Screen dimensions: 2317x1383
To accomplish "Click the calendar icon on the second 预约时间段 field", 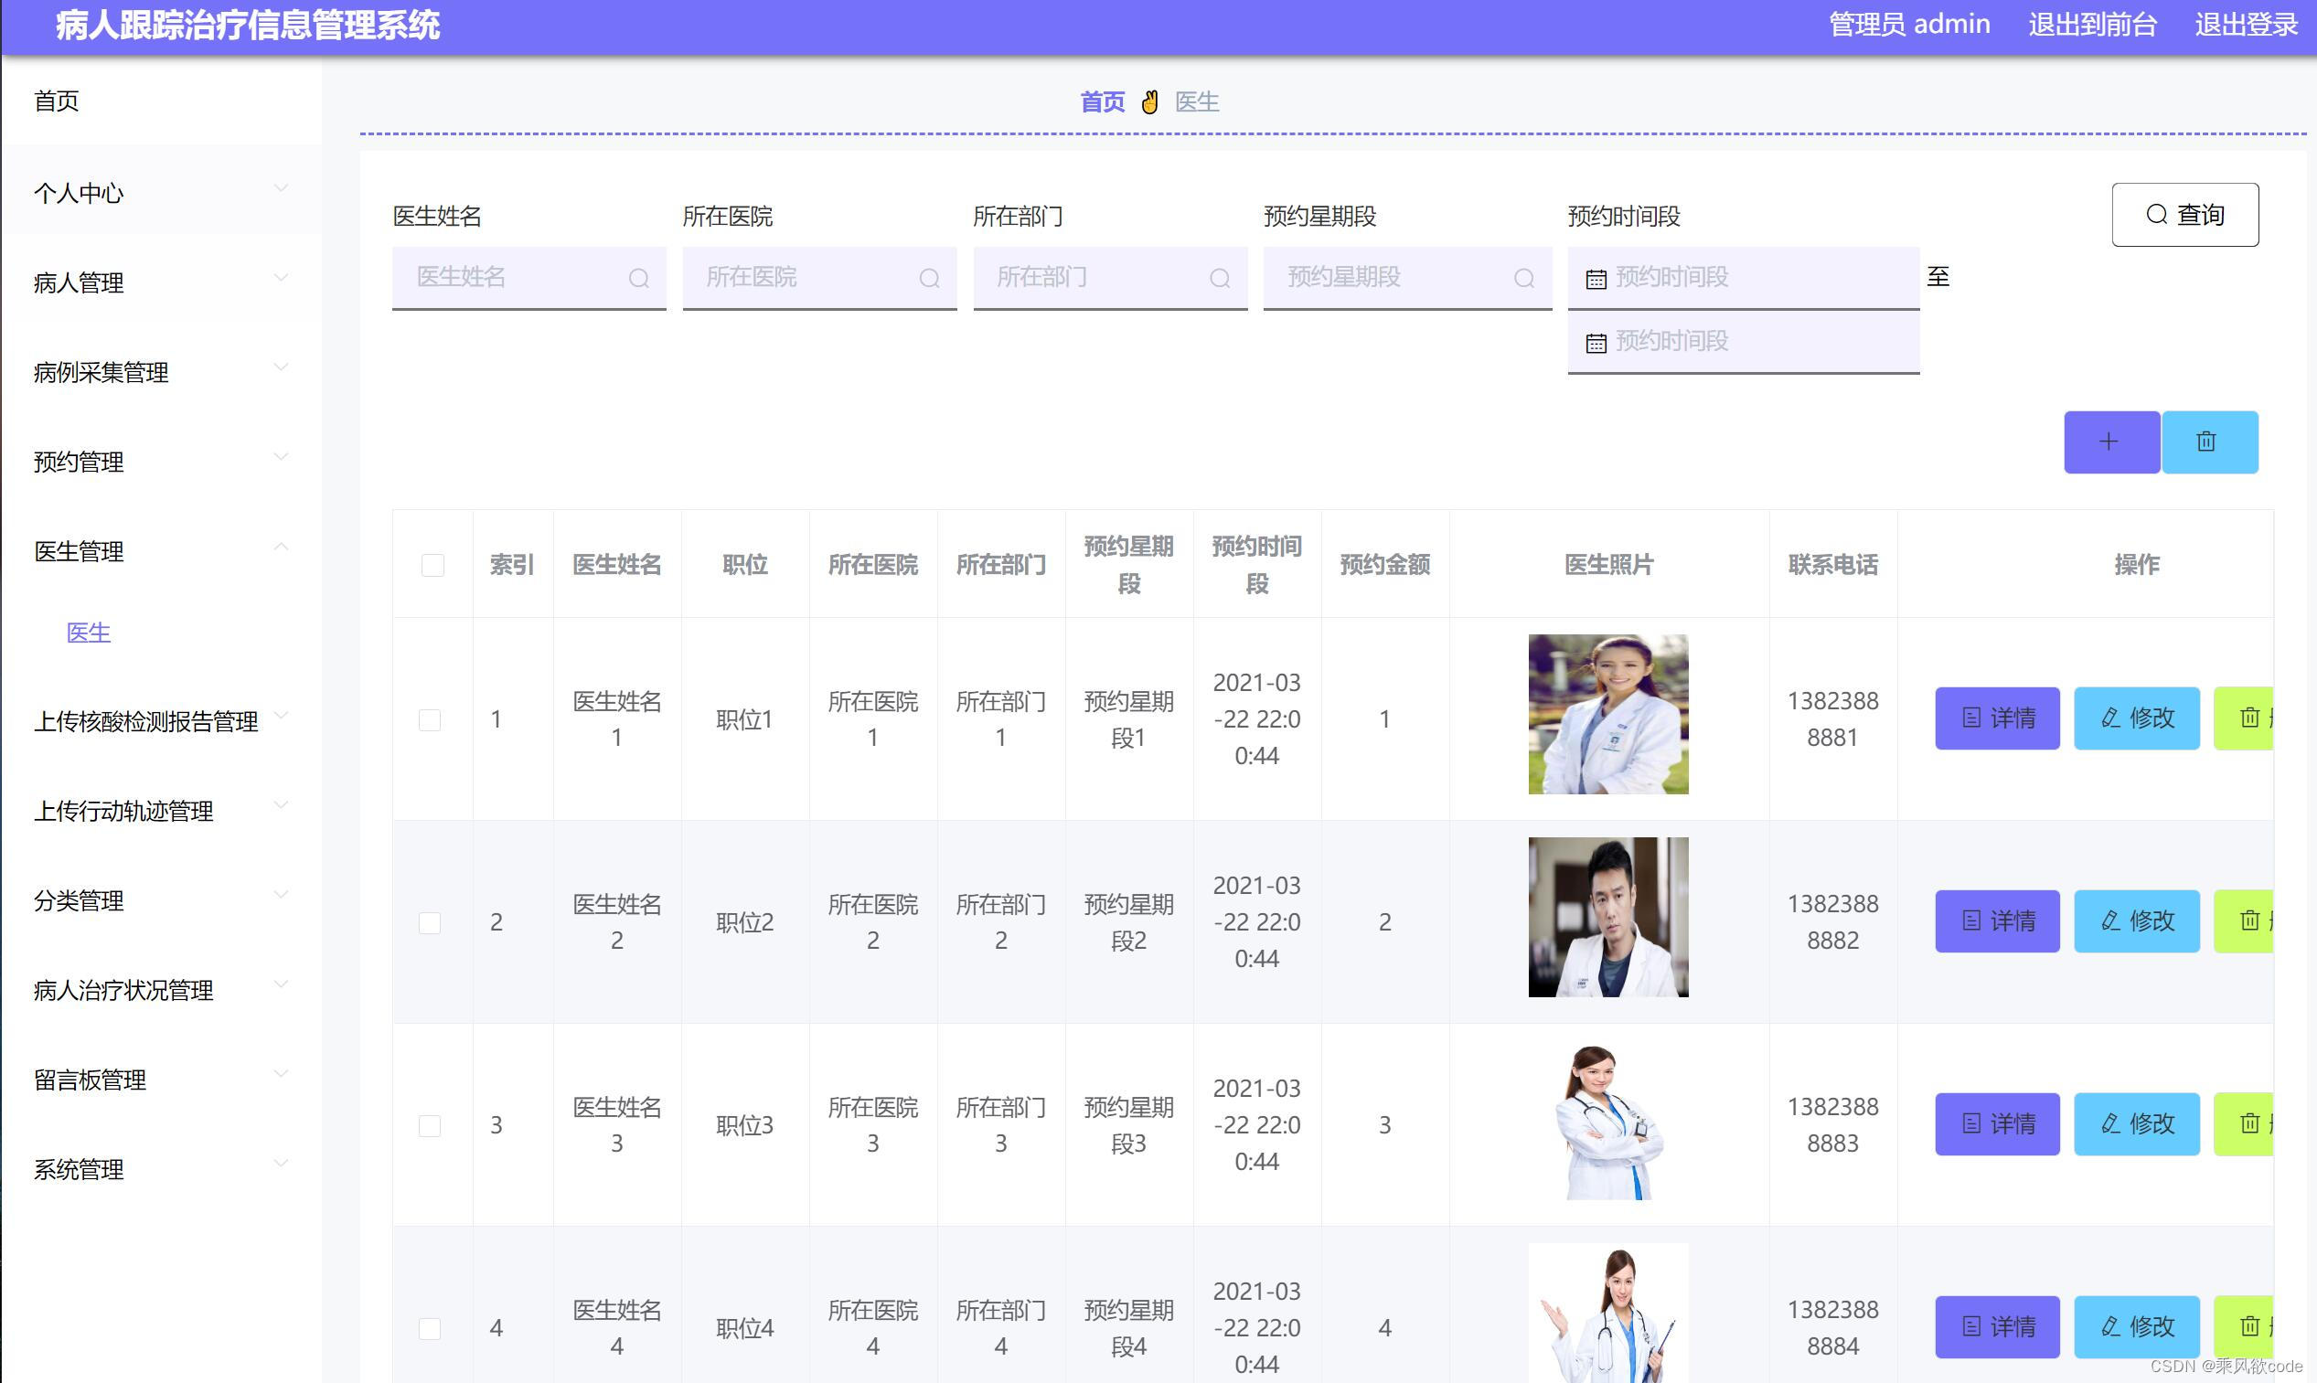I will pyautogui.click(x=1596, y=341).
